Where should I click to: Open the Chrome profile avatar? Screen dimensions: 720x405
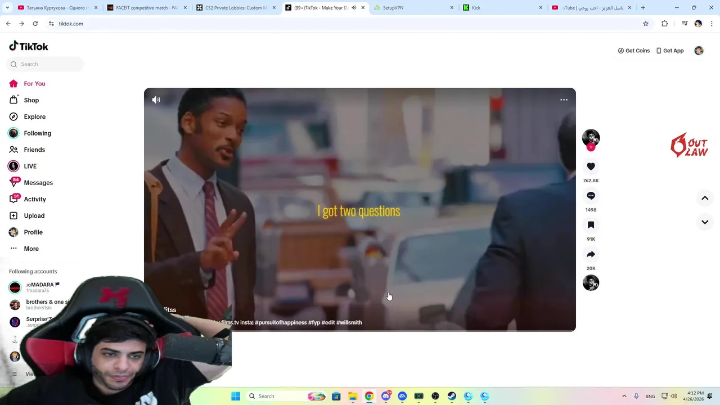[698, 24]
